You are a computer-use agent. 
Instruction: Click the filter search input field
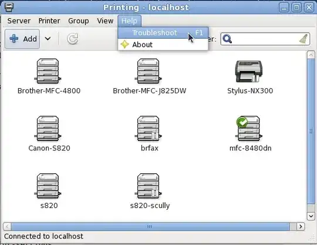tap(265, 39)
